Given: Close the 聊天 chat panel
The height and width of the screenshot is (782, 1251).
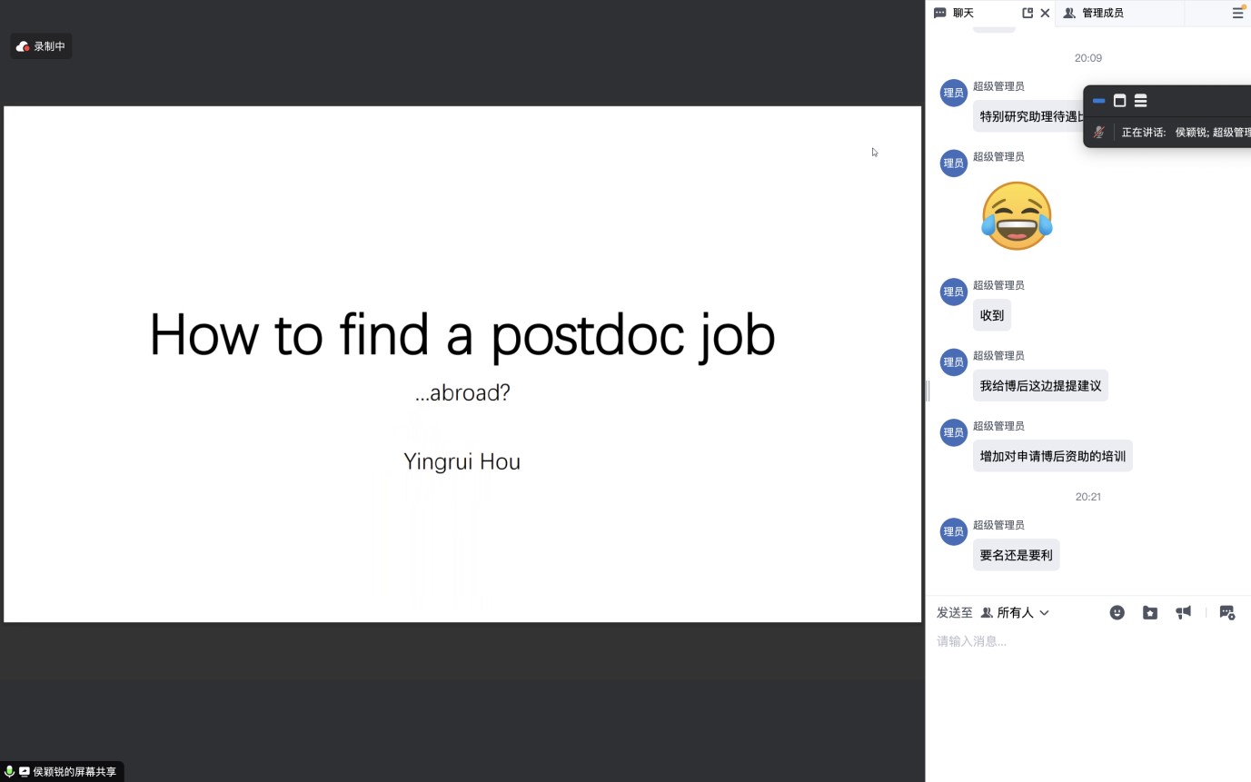Looking at the screenshot, I should click(1045, 14).
